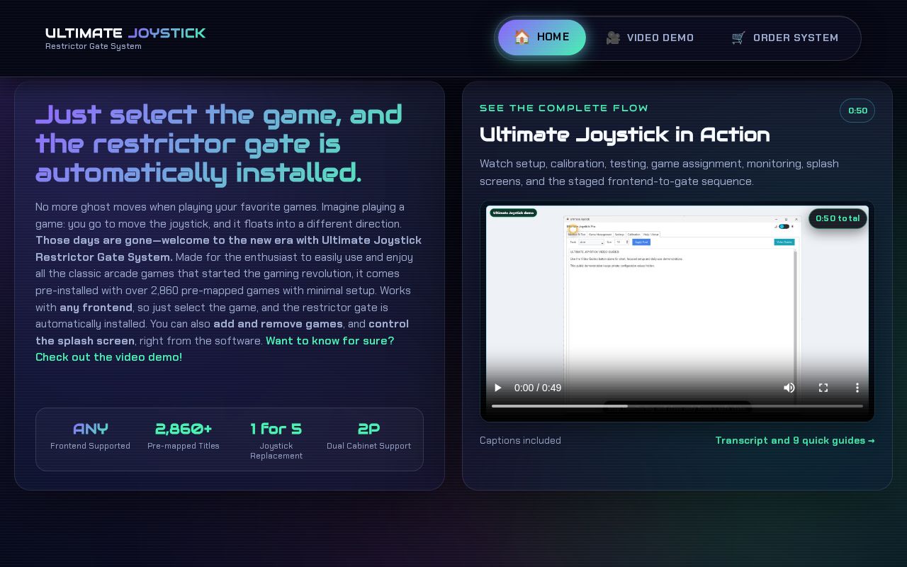Go to the Video Demo tab
This screenshot has width=907, height=567.
click(x=650, y=38)
